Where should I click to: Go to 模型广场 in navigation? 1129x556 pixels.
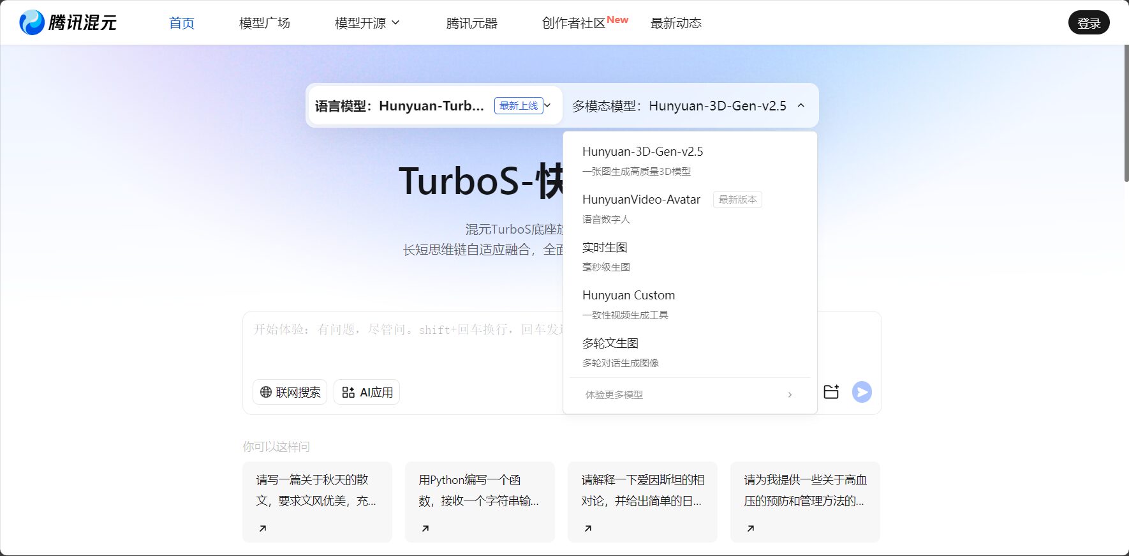click(265, 23)
